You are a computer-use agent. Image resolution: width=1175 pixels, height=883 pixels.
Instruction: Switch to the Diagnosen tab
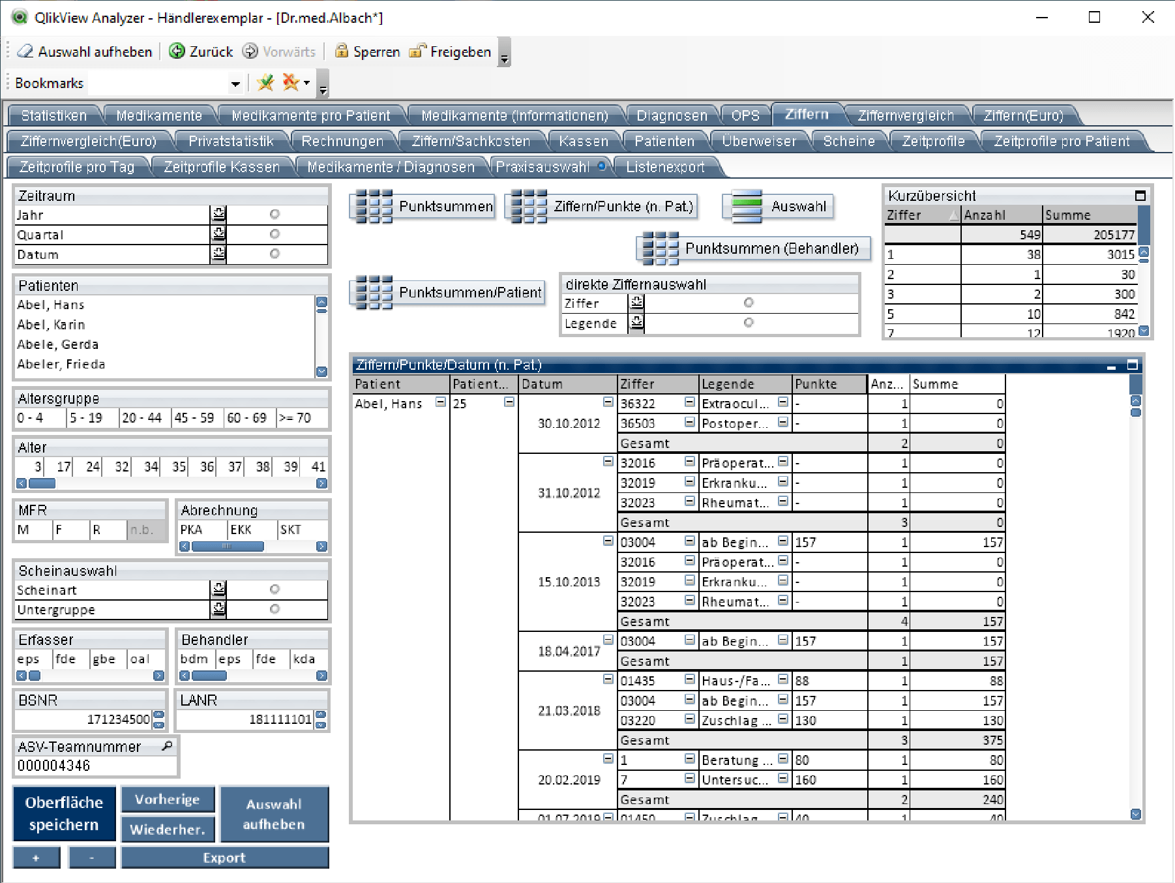(672, 115)
